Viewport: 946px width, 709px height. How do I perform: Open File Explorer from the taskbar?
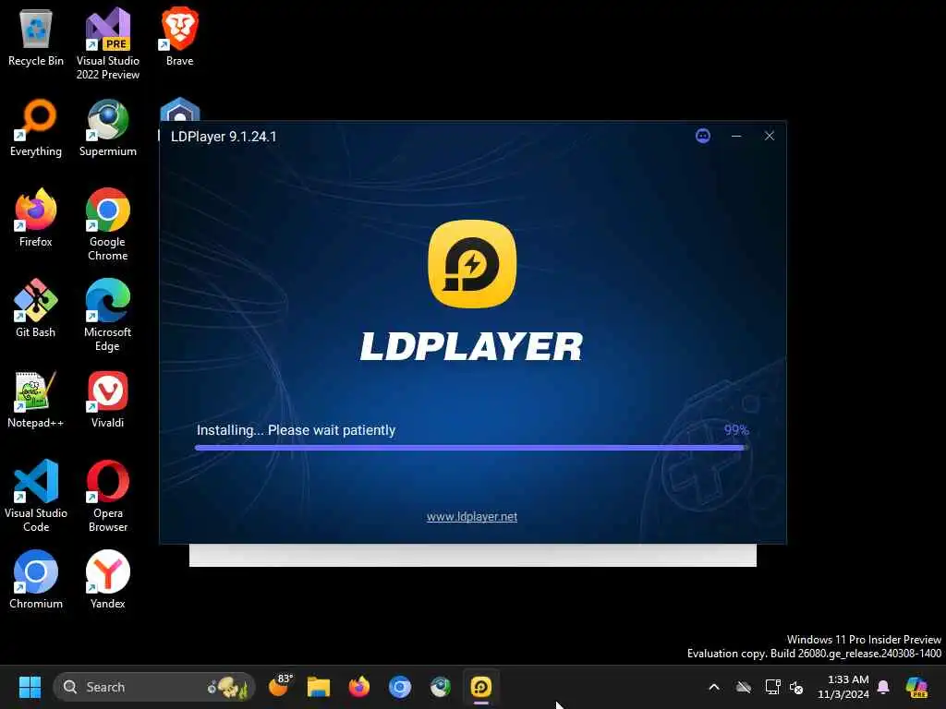[x=319, y=687]
